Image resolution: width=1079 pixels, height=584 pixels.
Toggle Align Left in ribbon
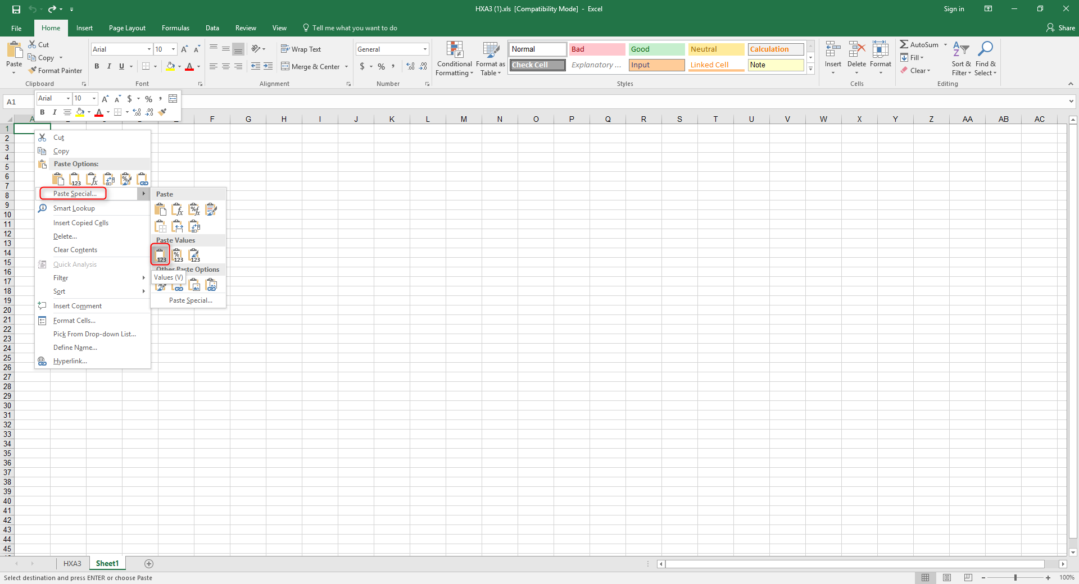pos(214,66)
